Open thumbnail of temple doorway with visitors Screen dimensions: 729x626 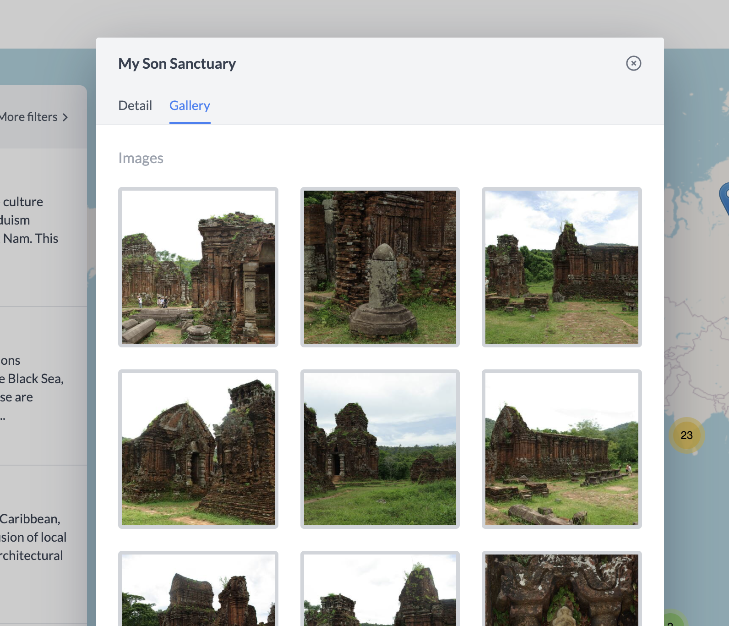click(x=198, y=267)
